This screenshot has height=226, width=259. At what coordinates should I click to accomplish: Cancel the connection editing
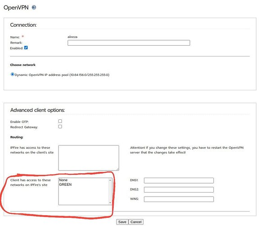pos(136,222)
